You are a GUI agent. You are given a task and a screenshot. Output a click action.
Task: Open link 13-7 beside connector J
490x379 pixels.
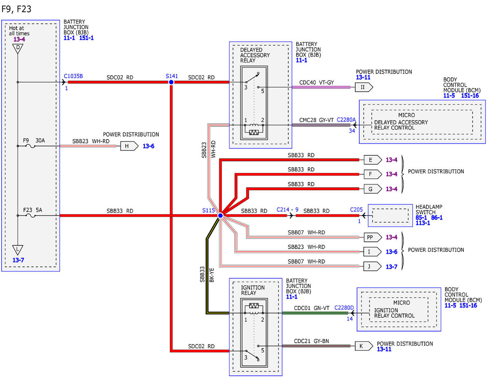(392, 267)
